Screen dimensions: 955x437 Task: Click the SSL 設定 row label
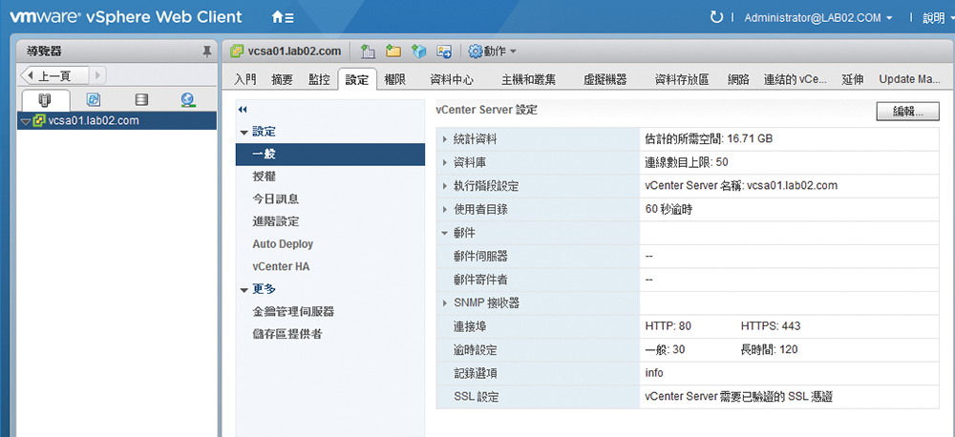coord(477,397)
